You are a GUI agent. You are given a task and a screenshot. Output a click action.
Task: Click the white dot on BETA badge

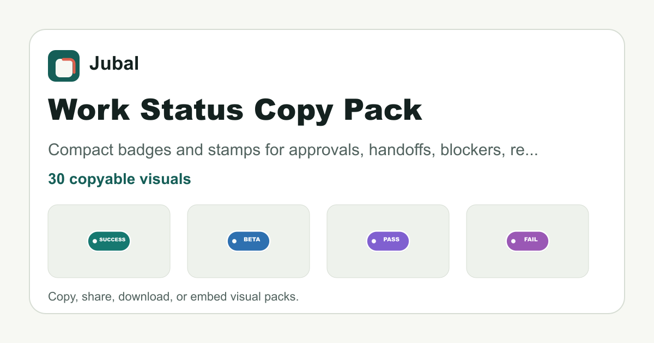coord(234,241)
